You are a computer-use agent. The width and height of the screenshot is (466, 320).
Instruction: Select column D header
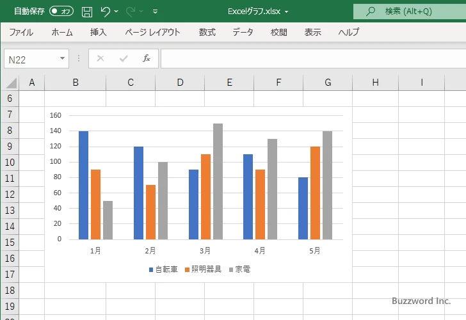coord(180,83)
